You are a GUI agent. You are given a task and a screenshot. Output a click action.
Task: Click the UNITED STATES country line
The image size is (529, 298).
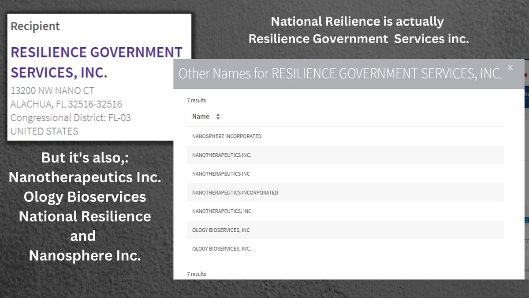(x=44, y=131)
